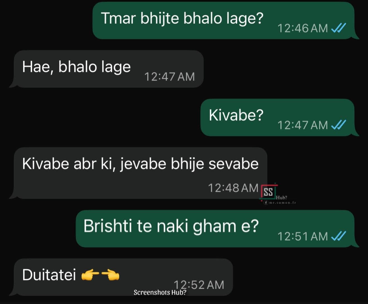This screenshot has height=304, width=368.
Task: Click the 'Screenshots Hub?' watermark text
Action: [x=160, y=292]
